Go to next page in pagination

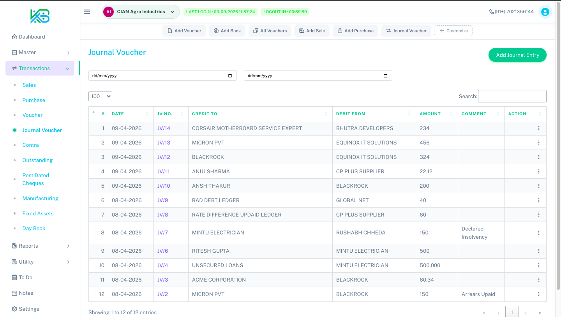pos(526,312)
